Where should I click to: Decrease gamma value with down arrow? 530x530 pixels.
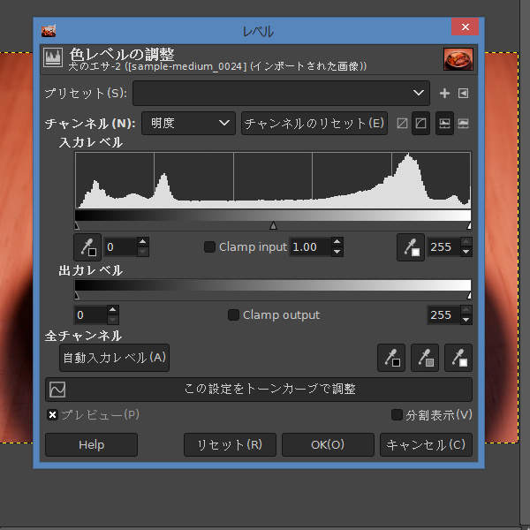[337, 252]
